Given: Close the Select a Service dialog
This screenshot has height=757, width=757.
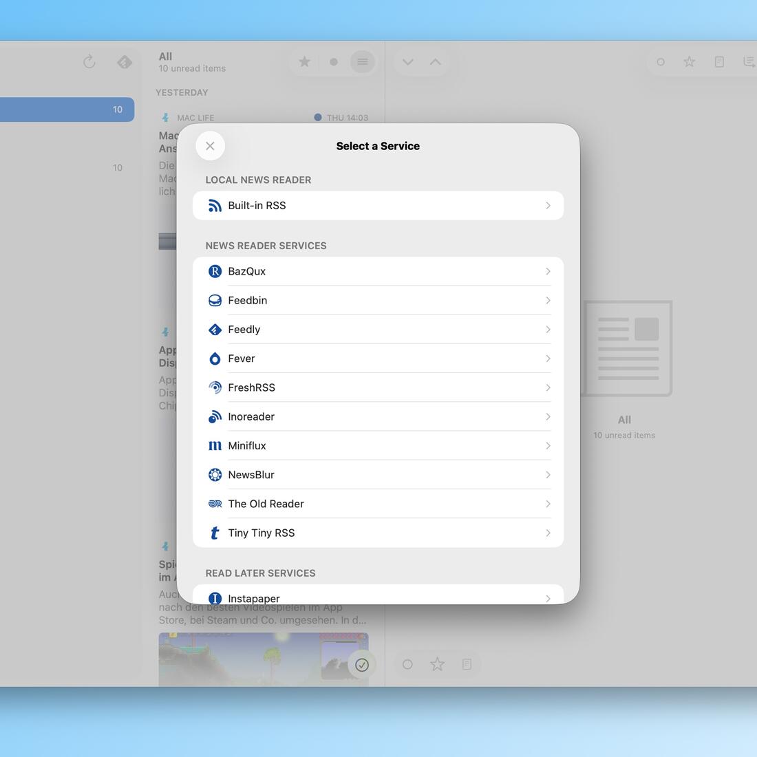Looking at the screenshot, I should click(x=210, y=146).
